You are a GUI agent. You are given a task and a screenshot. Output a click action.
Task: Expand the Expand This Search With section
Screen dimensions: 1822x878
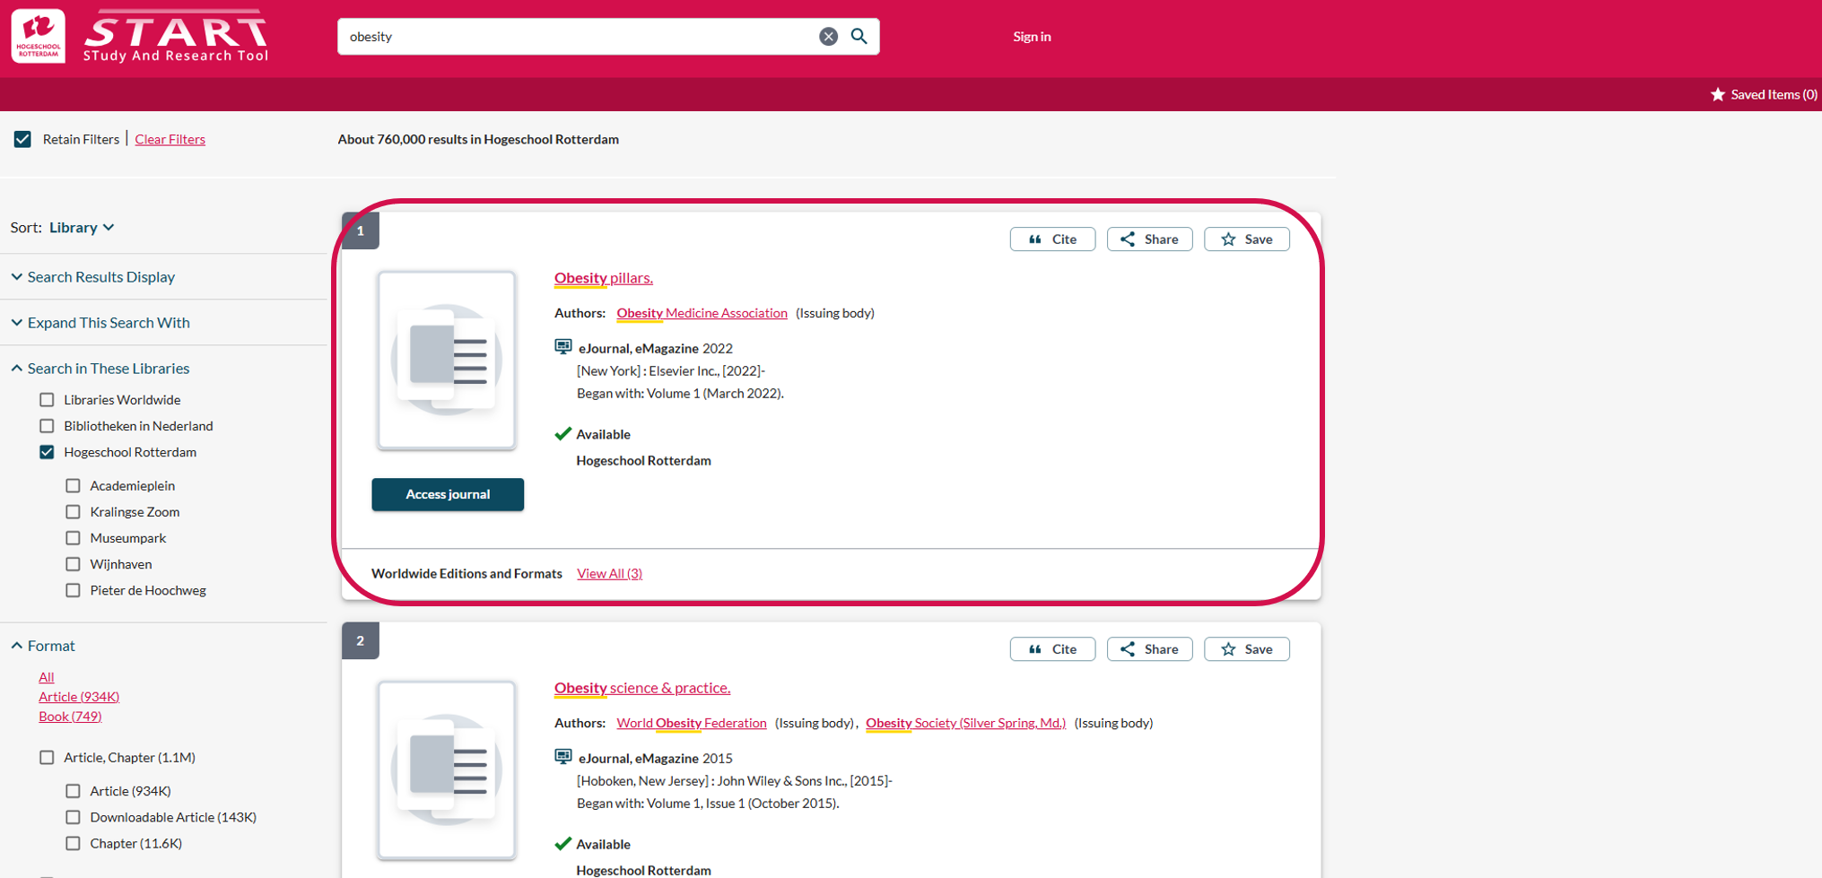(108, 323)
